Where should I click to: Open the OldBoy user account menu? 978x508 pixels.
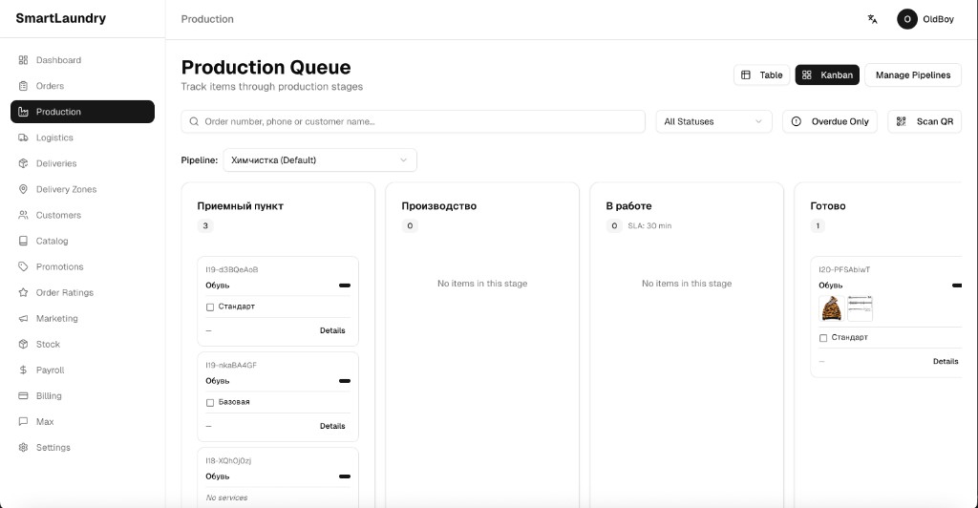coord(925,19)
